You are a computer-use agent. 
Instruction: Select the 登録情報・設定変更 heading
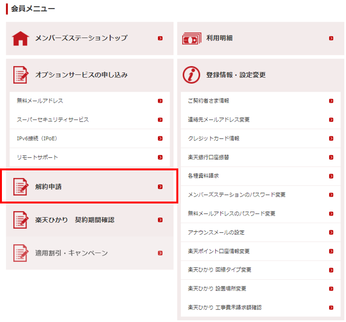tap(236, 75)
